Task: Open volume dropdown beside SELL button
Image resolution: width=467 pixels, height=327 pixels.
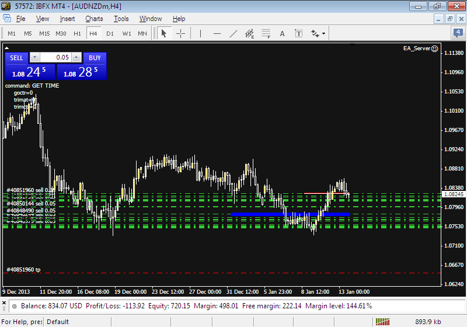Action: [x=34, y=57]
